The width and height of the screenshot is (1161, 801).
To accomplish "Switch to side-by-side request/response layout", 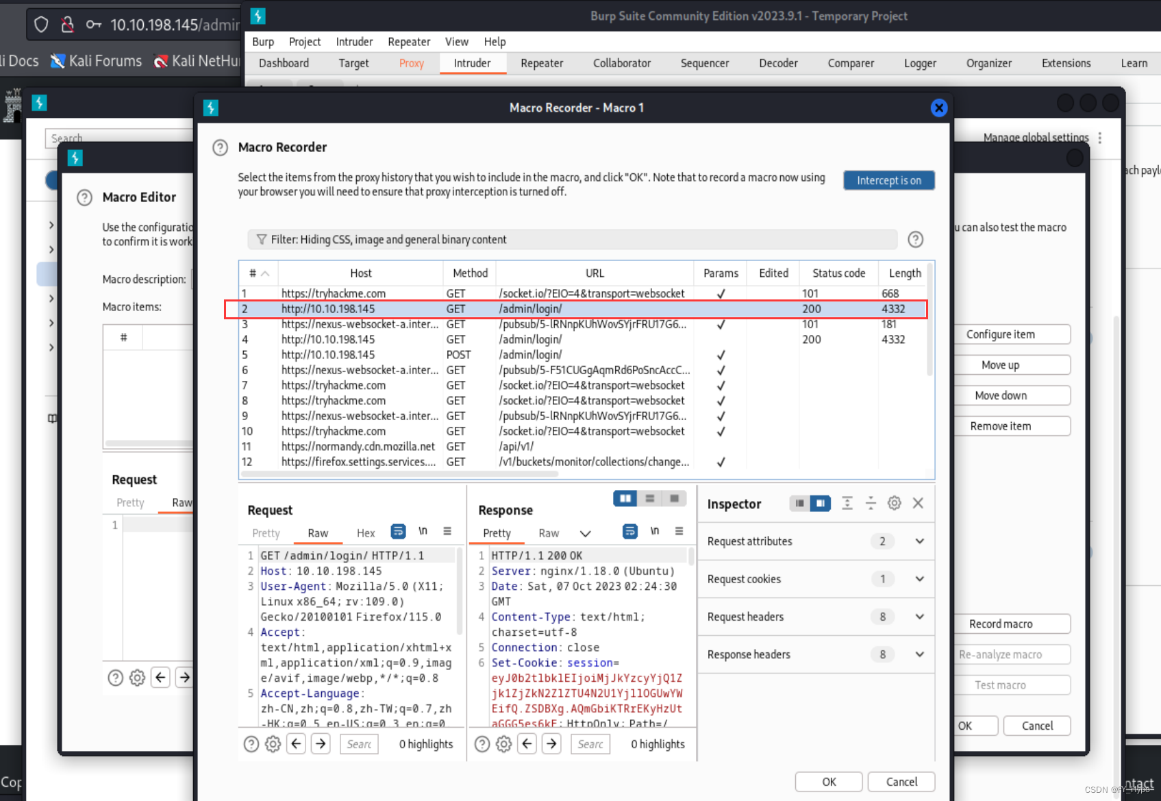I will 625,498.
